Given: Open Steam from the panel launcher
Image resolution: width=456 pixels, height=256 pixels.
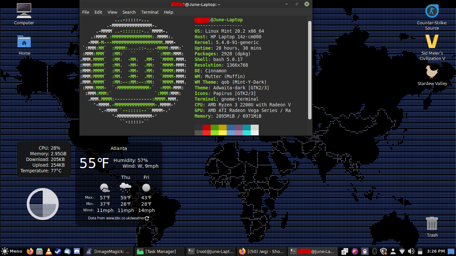Looking at the screenshot, I should (x=58, y=251).
